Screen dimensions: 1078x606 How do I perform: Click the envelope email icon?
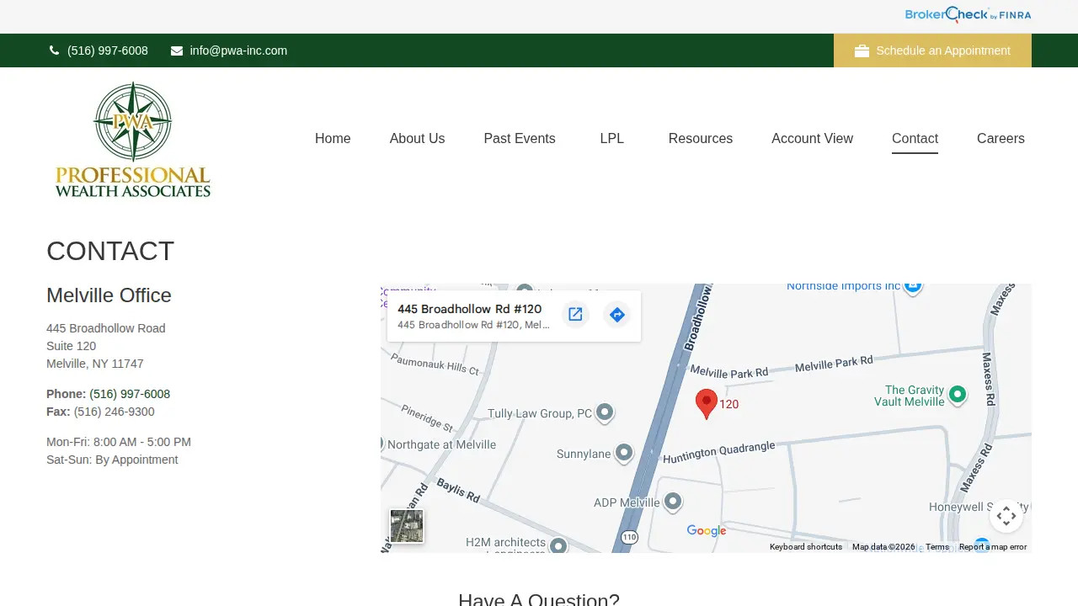[177, 50]
